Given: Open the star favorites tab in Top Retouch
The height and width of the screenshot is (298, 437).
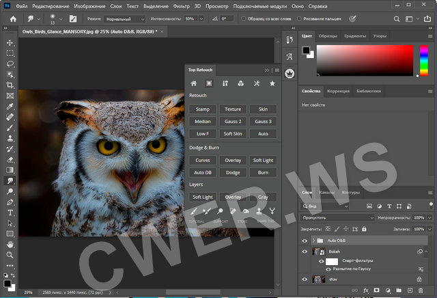Looking at the screenshot, I should [272, 83].
